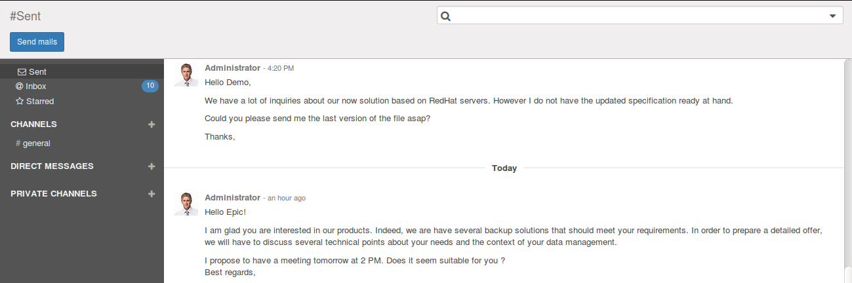
Task: Click the hash icon beside general
Action: (18, 143)
